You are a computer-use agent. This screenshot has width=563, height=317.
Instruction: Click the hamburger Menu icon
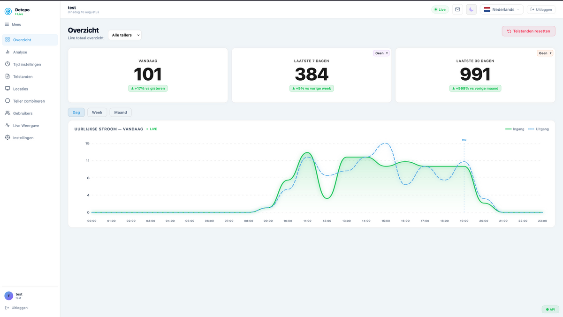7,24
